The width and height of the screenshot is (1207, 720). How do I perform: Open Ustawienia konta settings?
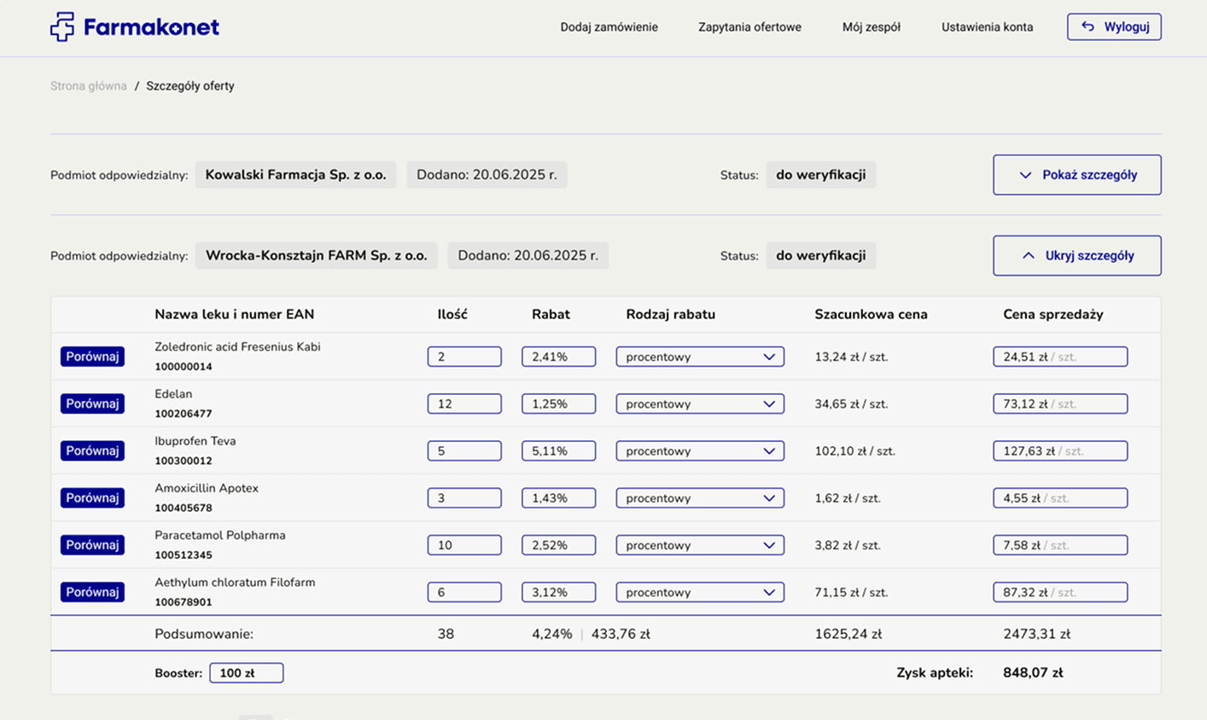tap(987, 27)
